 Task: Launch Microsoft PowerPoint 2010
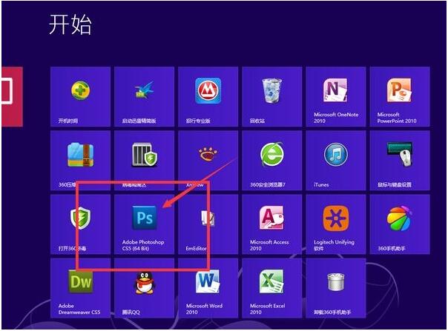(400, 97)
